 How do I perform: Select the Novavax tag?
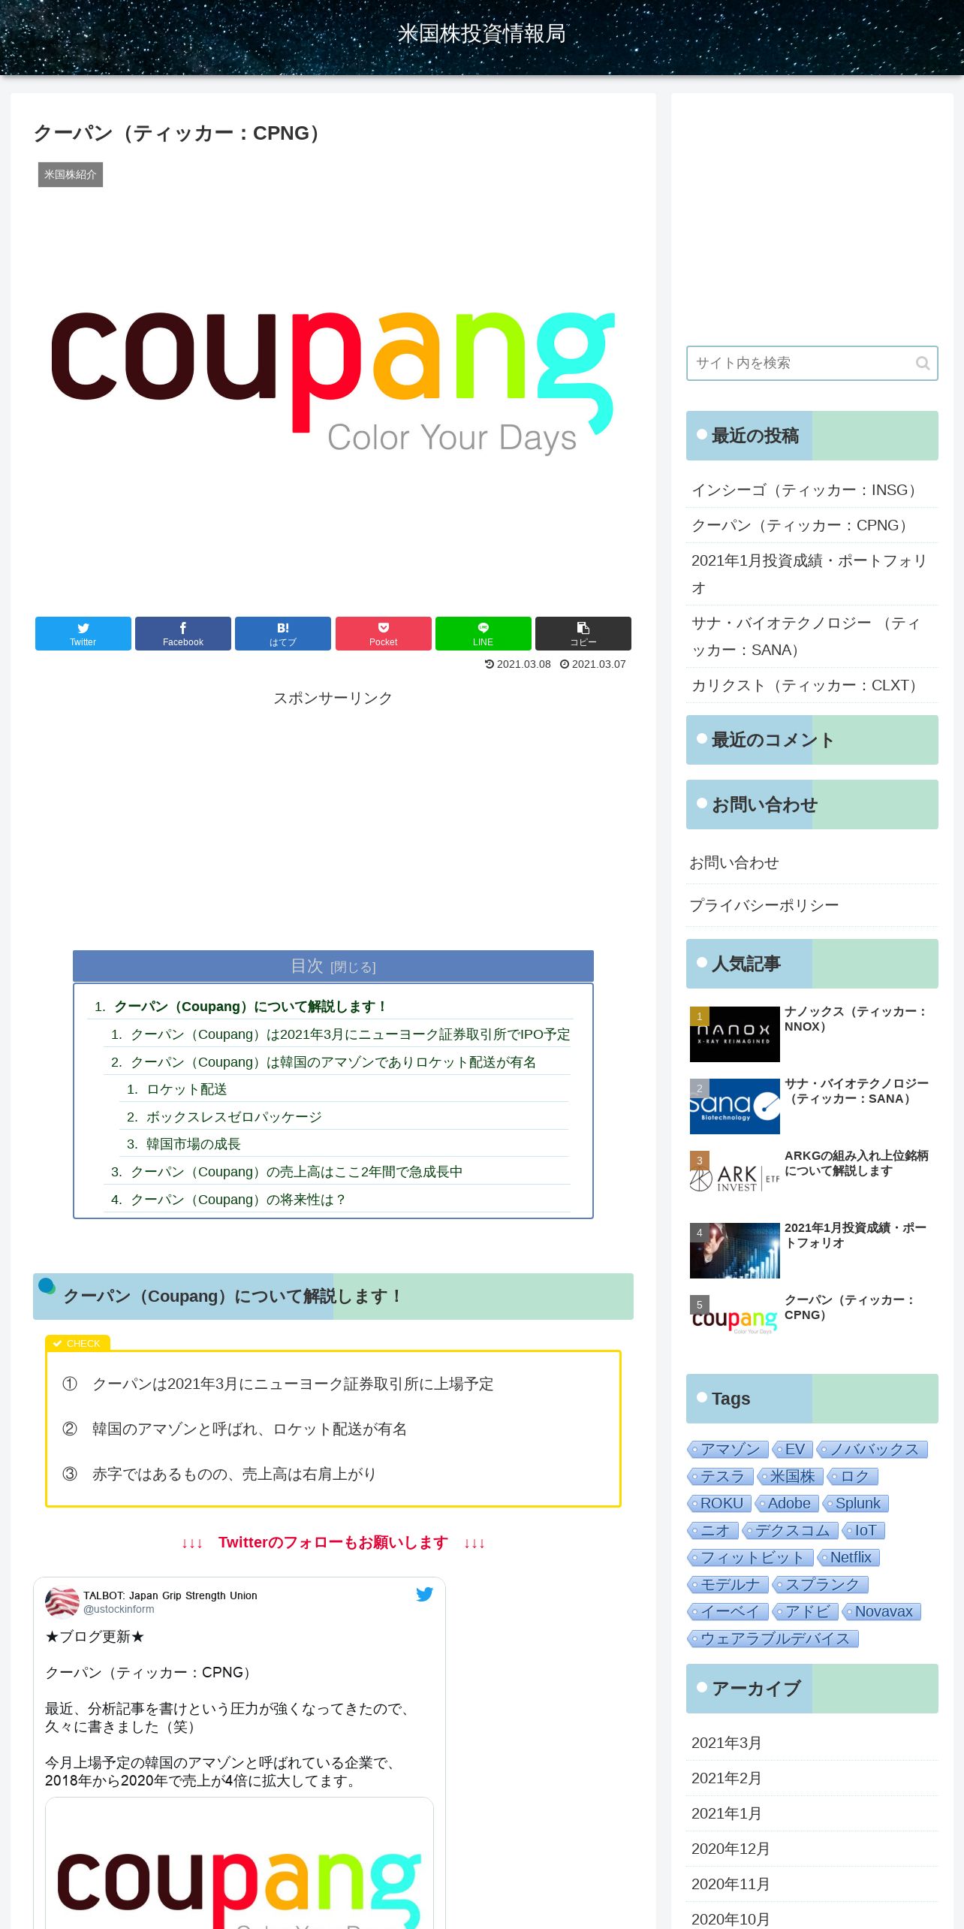pos(881,1612)
